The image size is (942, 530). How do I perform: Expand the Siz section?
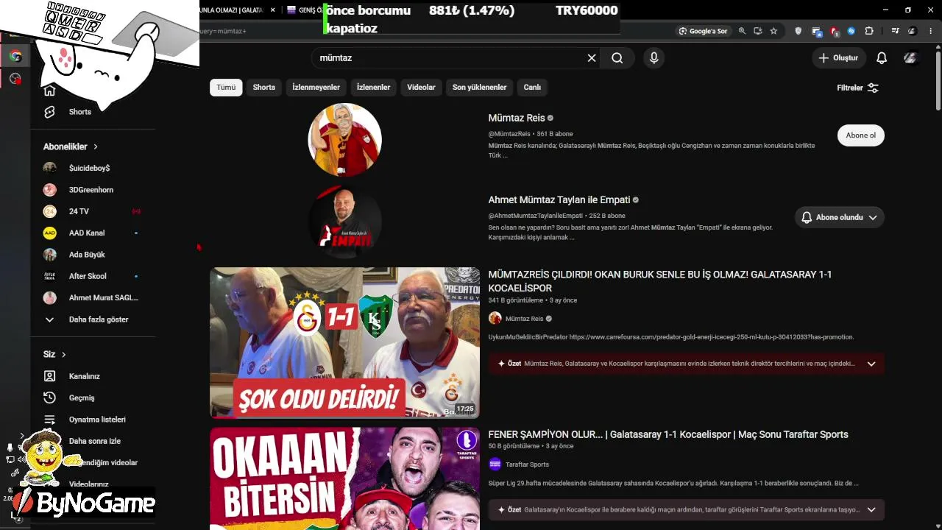(x=55, y=354)
